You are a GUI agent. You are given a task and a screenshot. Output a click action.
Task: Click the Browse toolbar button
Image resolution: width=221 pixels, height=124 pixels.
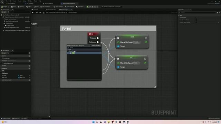(21, 7)
